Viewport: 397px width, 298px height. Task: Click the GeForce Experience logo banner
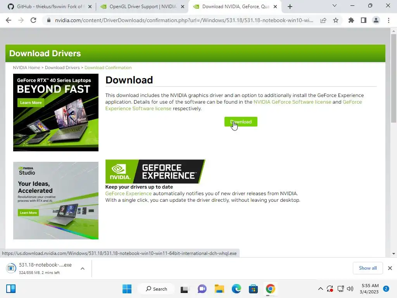155,171
